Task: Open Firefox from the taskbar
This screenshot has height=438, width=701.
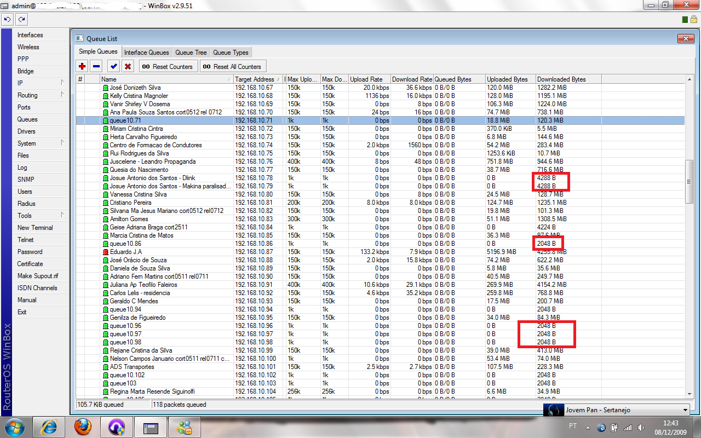Action: coord(82,426)
